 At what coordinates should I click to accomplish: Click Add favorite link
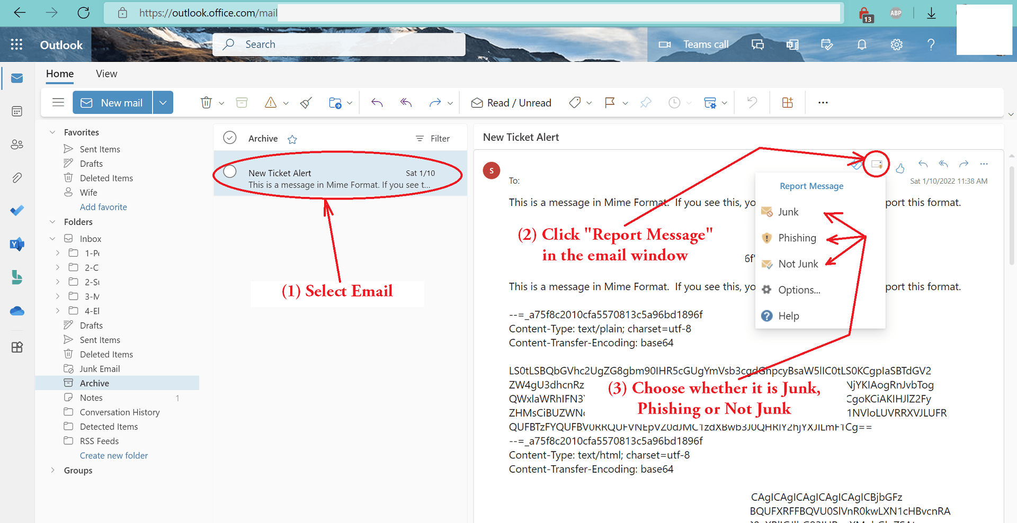click(x=103, y=207)
